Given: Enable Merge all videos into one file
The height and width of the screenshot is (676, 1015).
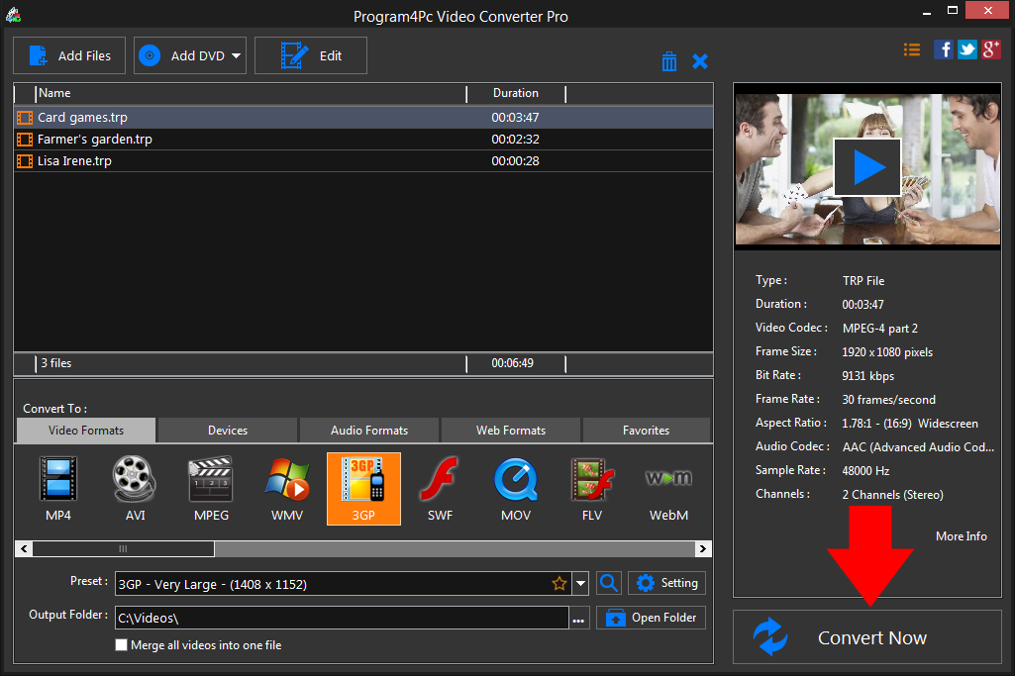Looking at the screenshot, I should pyautogui.click(x=121, y=644).
